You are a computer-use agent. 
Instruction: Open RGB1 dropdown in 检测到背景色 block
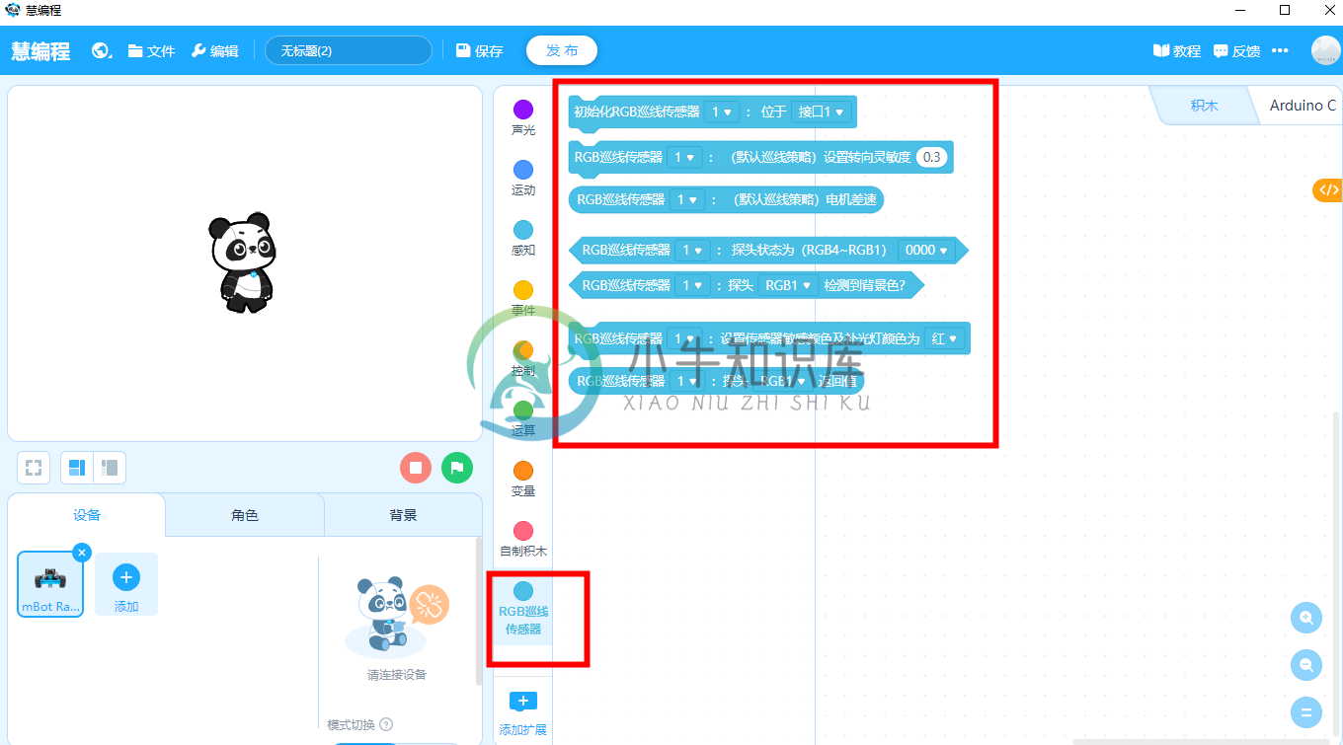coord(788,285)
